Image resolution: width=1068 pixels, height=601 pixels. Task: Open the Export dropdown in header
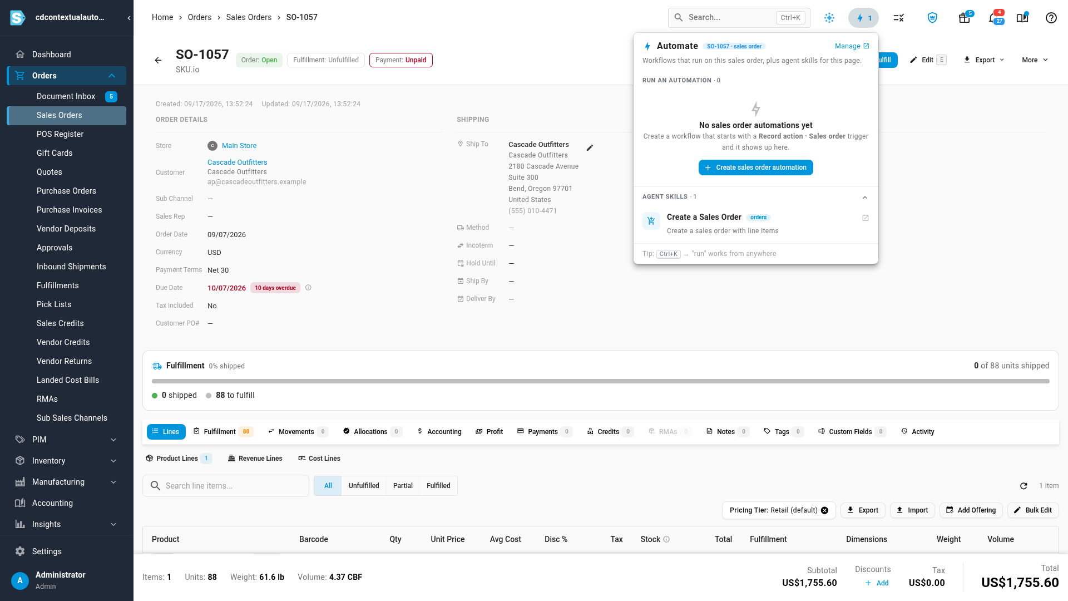[x=984, y=60]
